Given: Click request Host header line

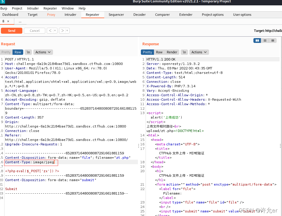Looking at the screenshot, I should [x=64, y=64].
